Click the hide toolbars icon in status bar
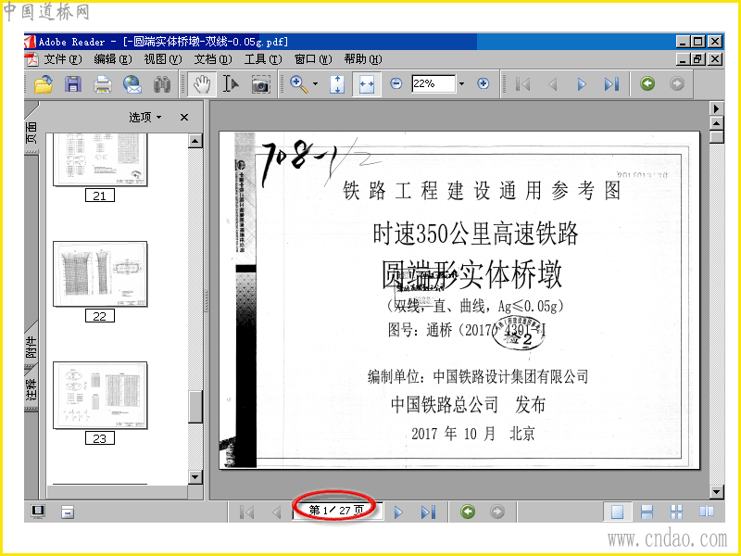The width and height of the screenshot is (741, 556). coord(68,512)
